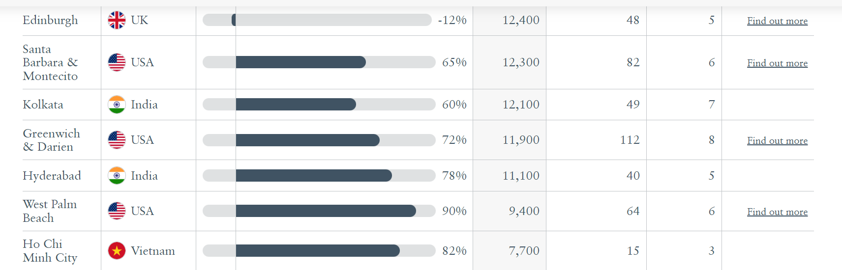Follow Find out more link for Greenwich & Darien
842x270 pixels.
pyautogui.click(x=777, y=140)
